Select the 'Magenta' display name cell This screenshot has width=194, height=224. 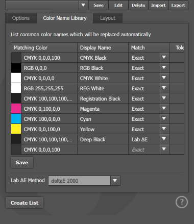coord(103,109)
